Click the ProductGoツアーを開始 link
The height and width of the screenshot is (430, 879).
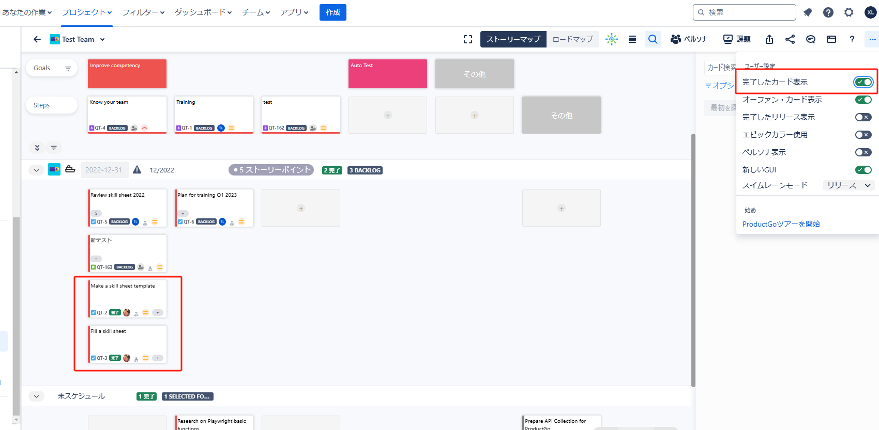781,224
